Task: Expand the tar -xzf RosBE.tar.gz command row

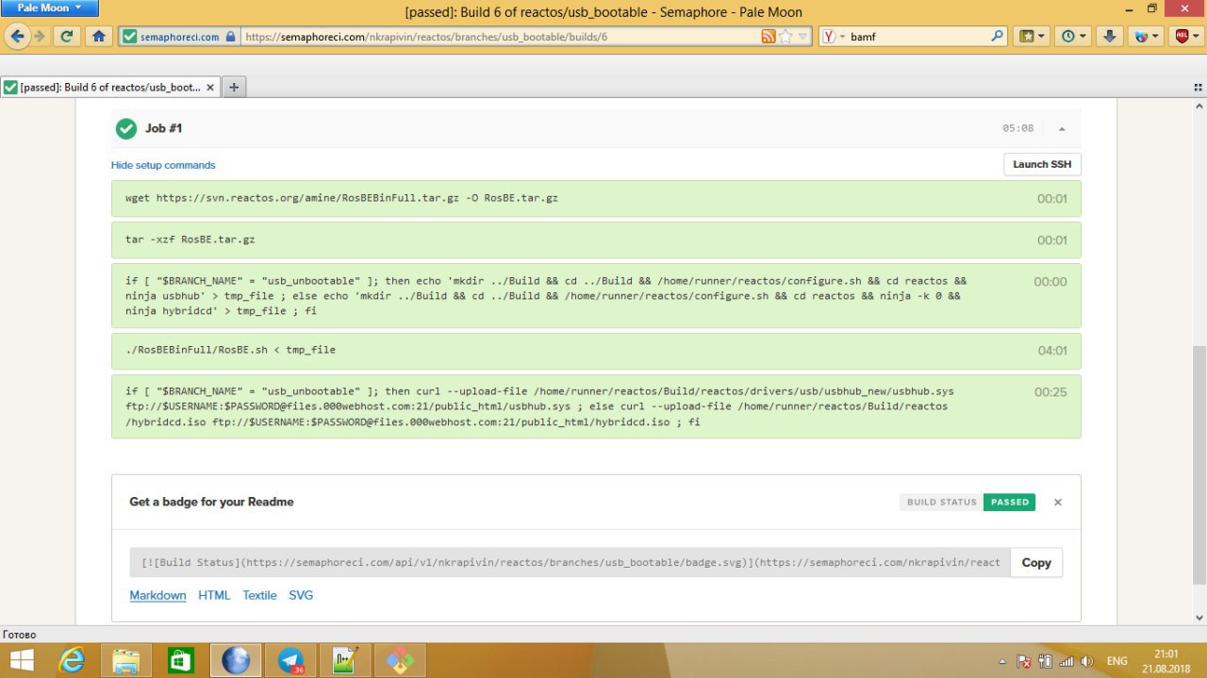Action: [596, 240]
